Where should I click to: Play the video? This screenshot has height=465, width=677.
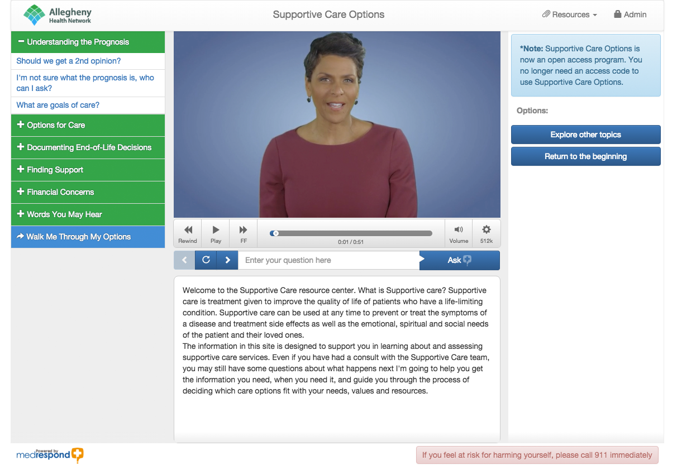216,233
